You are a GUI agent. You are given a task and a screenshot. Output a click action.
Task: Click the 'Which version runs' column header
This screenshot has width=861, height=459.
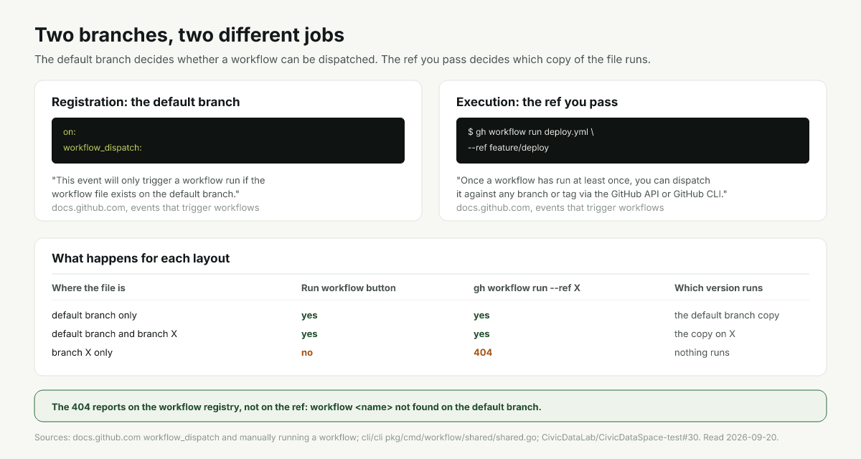[x=718, y=288]
